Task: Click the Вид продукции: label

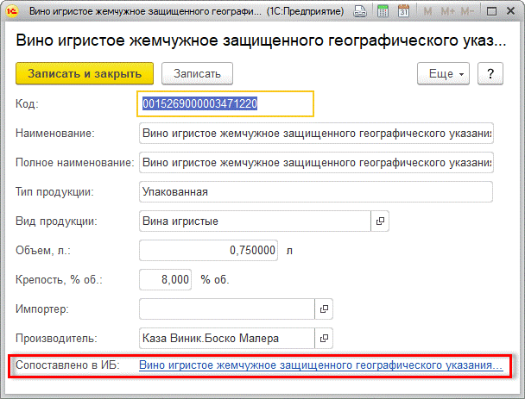Action: click(56, 221)
